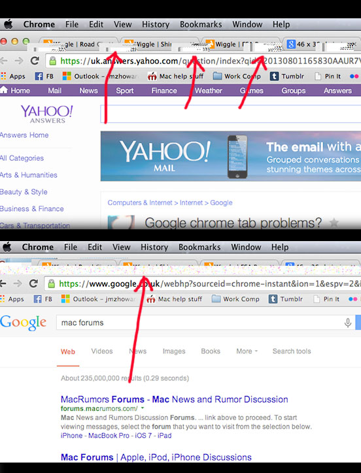Image resolution: width=361 pixels, height=473 pixels.
Task: Open Work Comp bookmark folder in upper window
Action: click(237, 76)
